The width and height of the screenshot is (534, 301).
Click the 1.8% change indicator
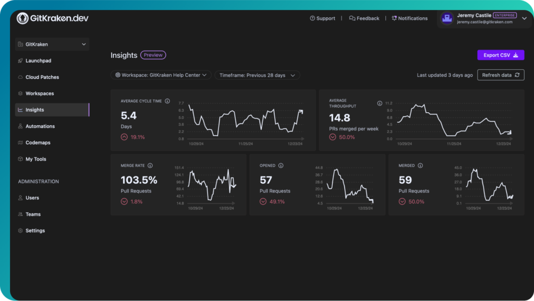[x=132, y=201]
